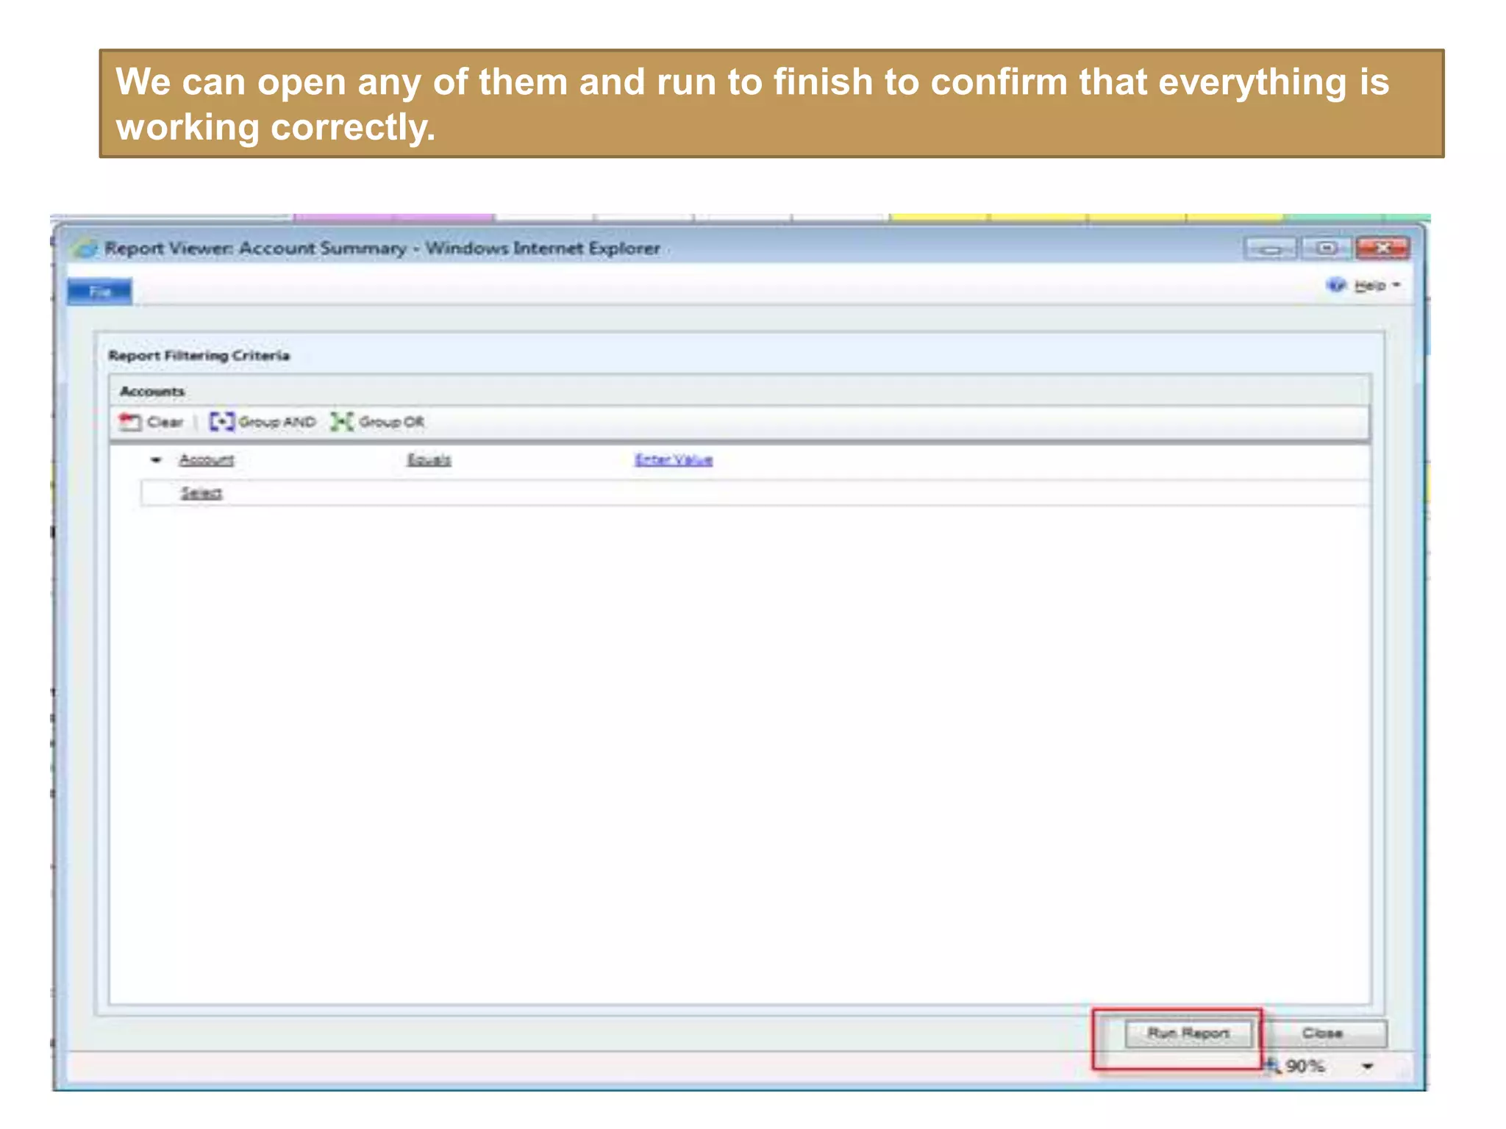This screenshot has height=1129, width=1506.
Task: Click the Equals operator link
Action: 429,460
